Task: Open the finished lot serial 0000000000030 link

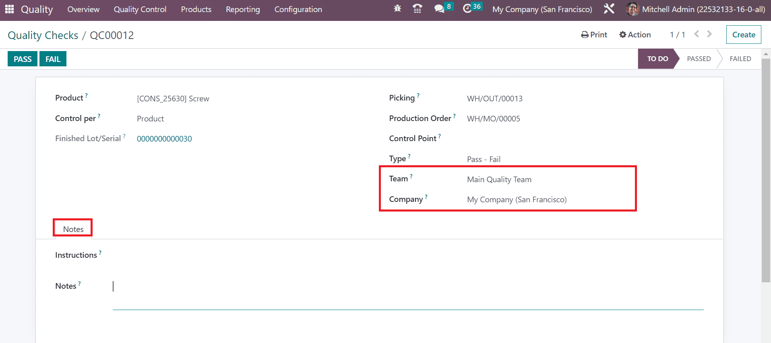Action: (164, 139)
